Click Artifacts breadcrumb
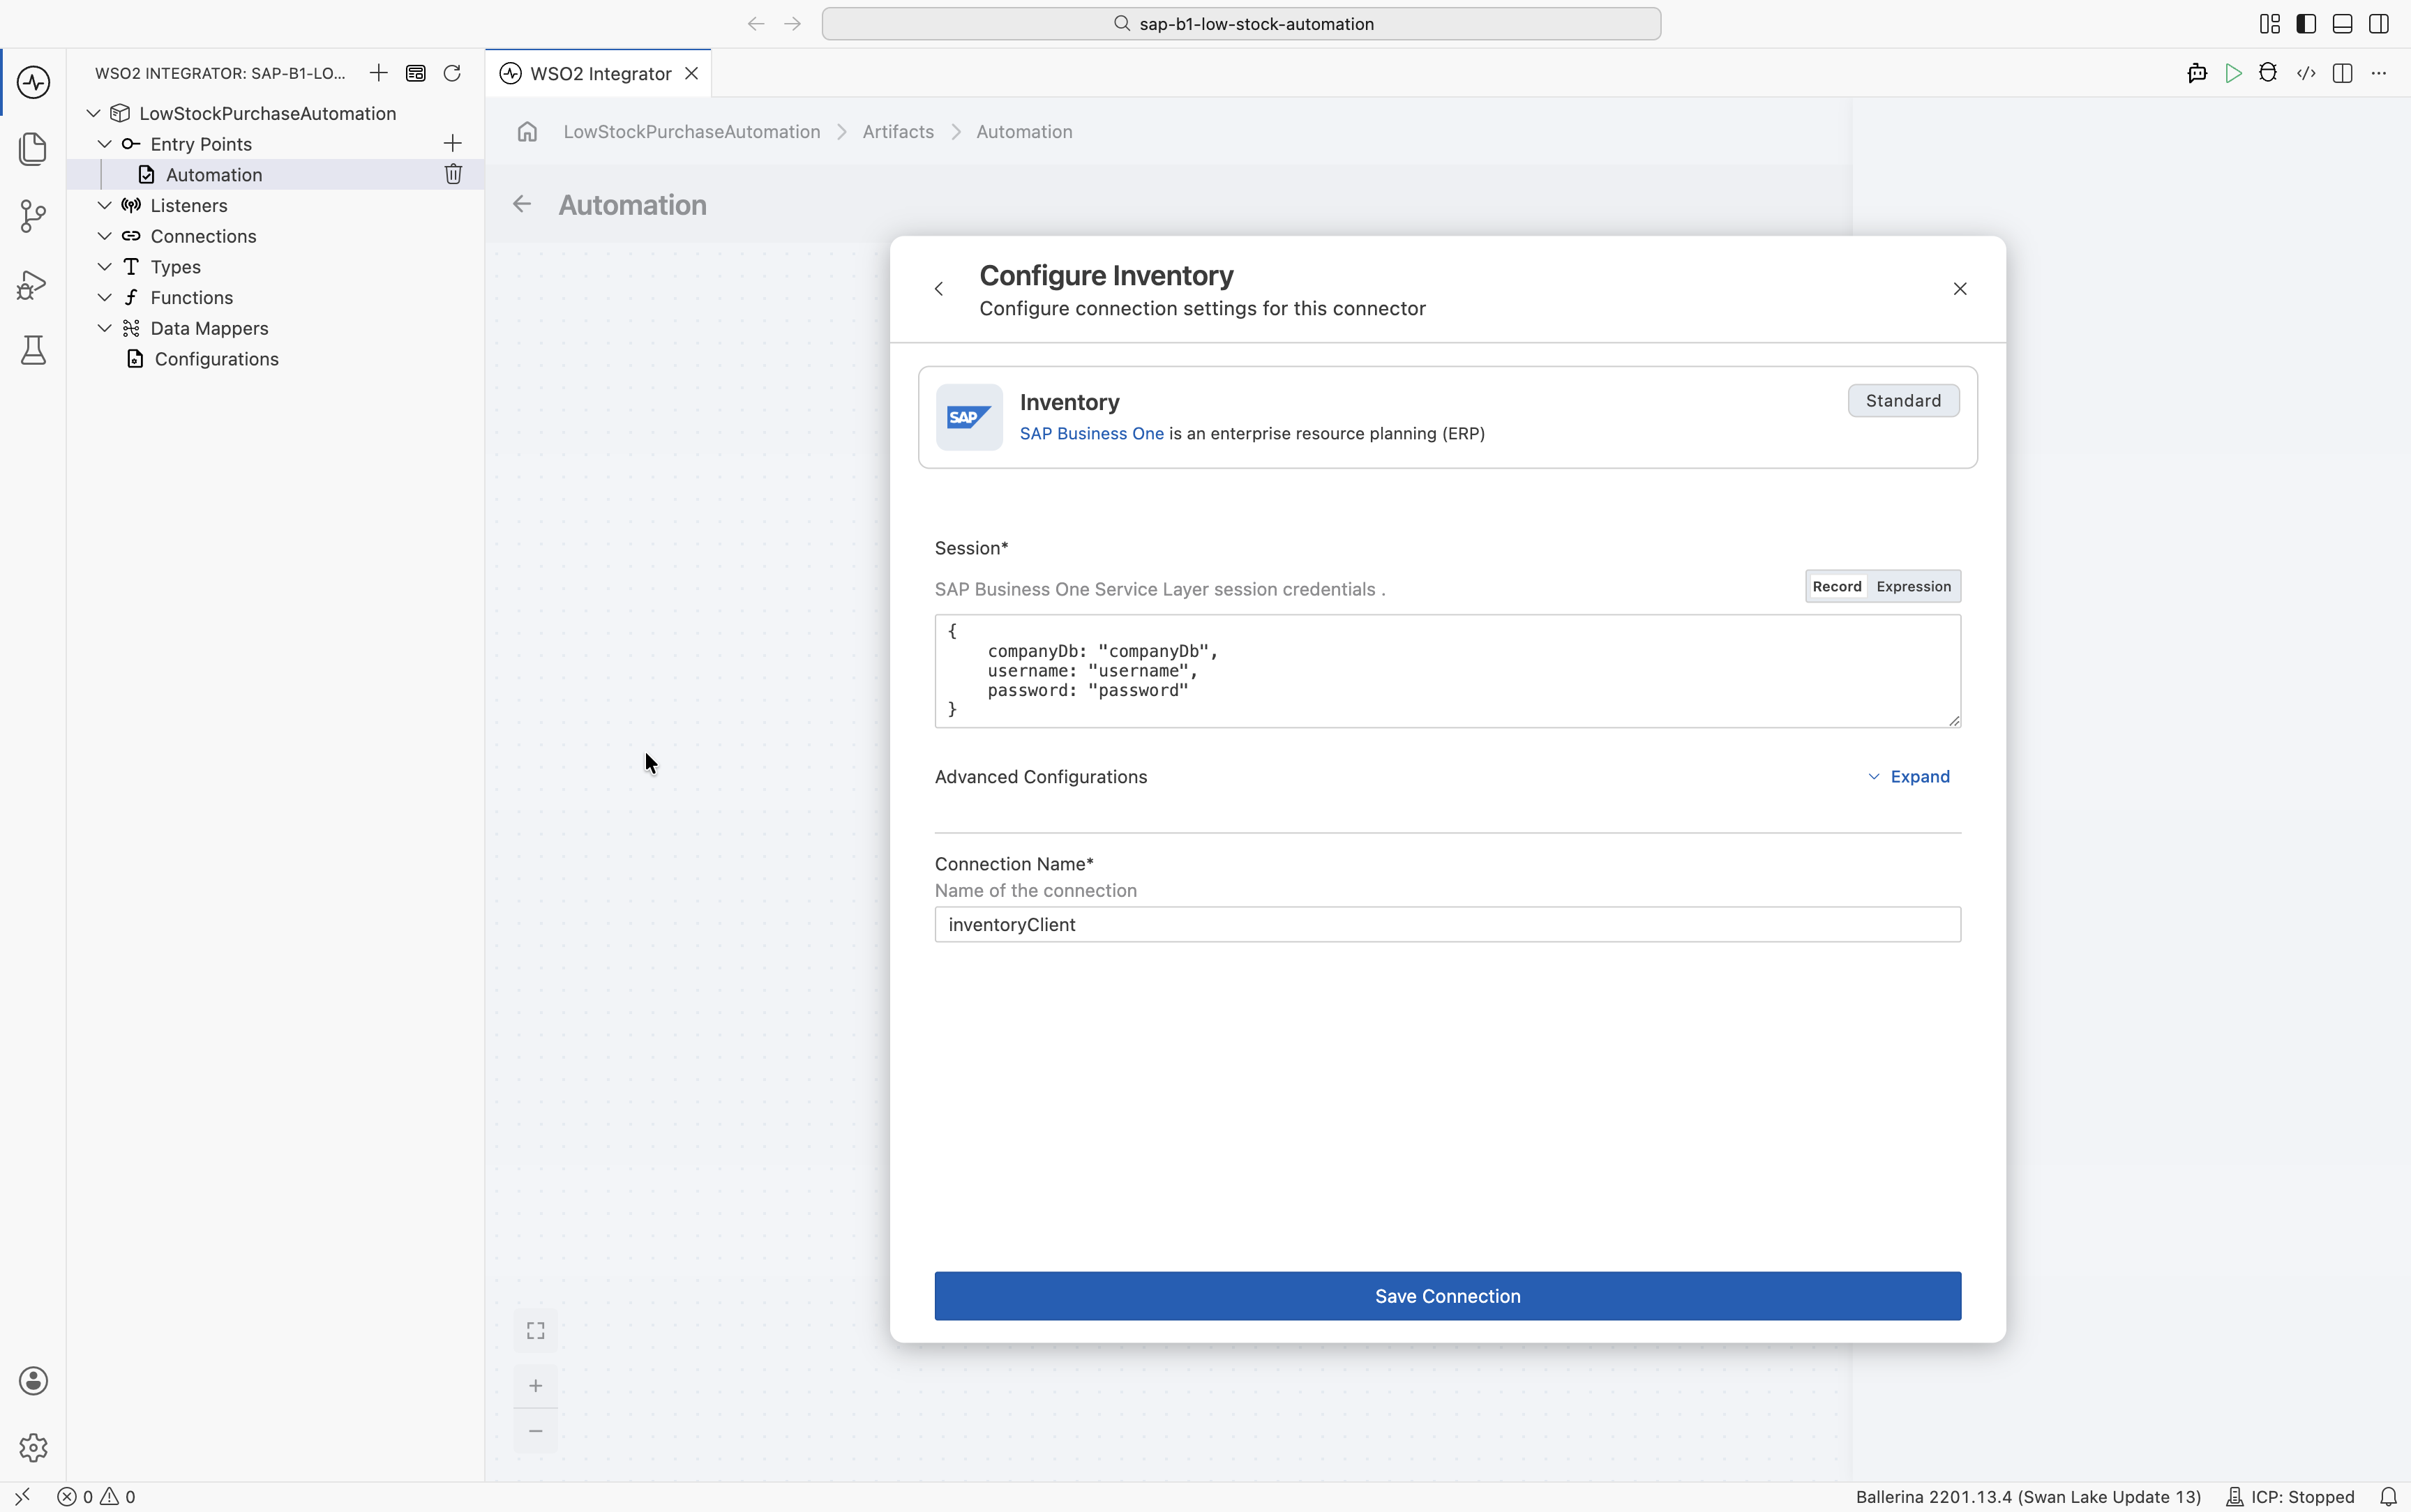2411x1512 pixels. pyautogui.click(x=898, y=132)
